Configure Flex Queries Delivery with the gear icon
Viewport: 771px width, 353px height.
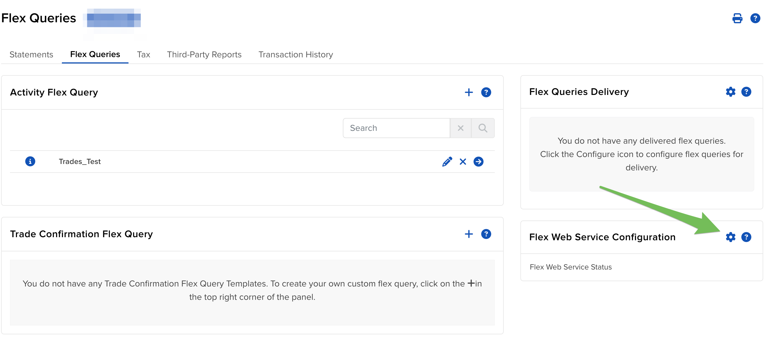(x=731, y=92)
